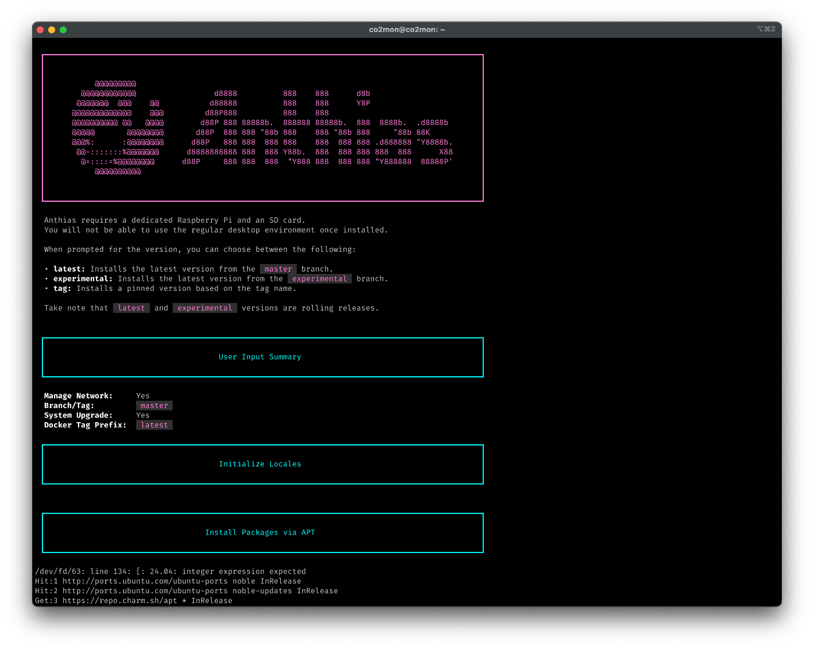This screenshot has height=649, width=814.
Task: Click the 'master' value beside Branch/Tag
Action: 154,406
